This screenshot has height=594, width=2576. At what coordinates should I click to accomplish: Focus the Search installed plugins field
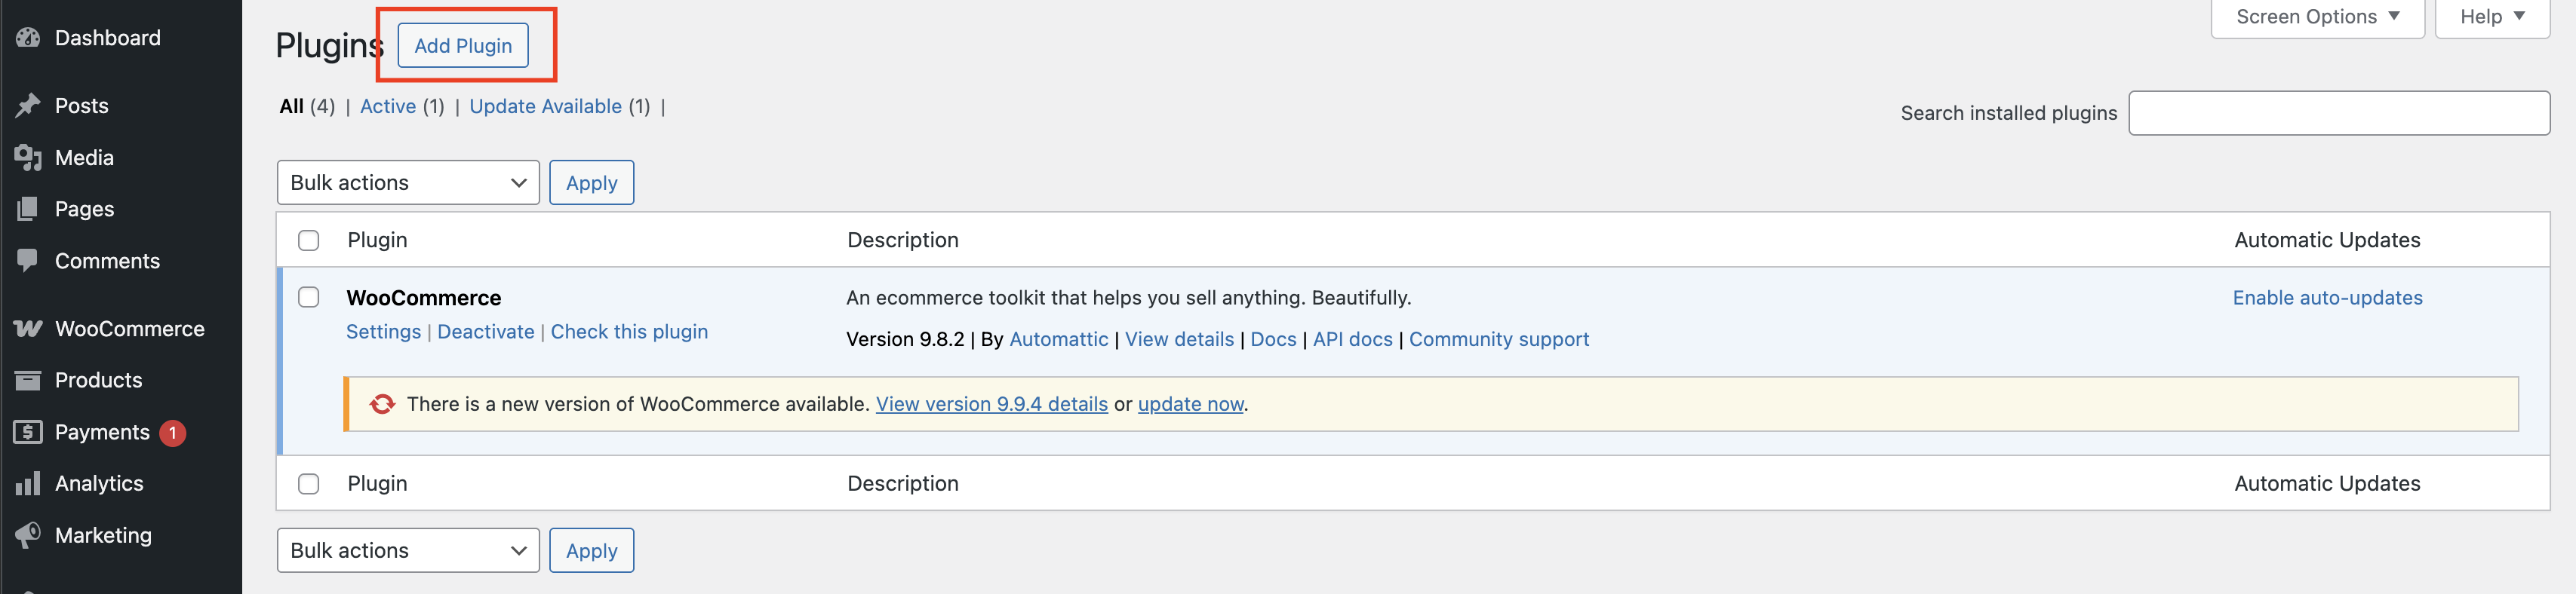2339,113
